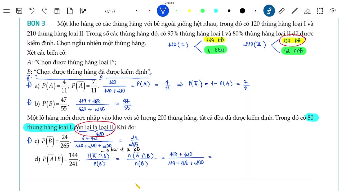Click the fraction 144/241 in part d
Image resolution: width=339 pixels, height=191 pixels.
(x=73, y=159)
